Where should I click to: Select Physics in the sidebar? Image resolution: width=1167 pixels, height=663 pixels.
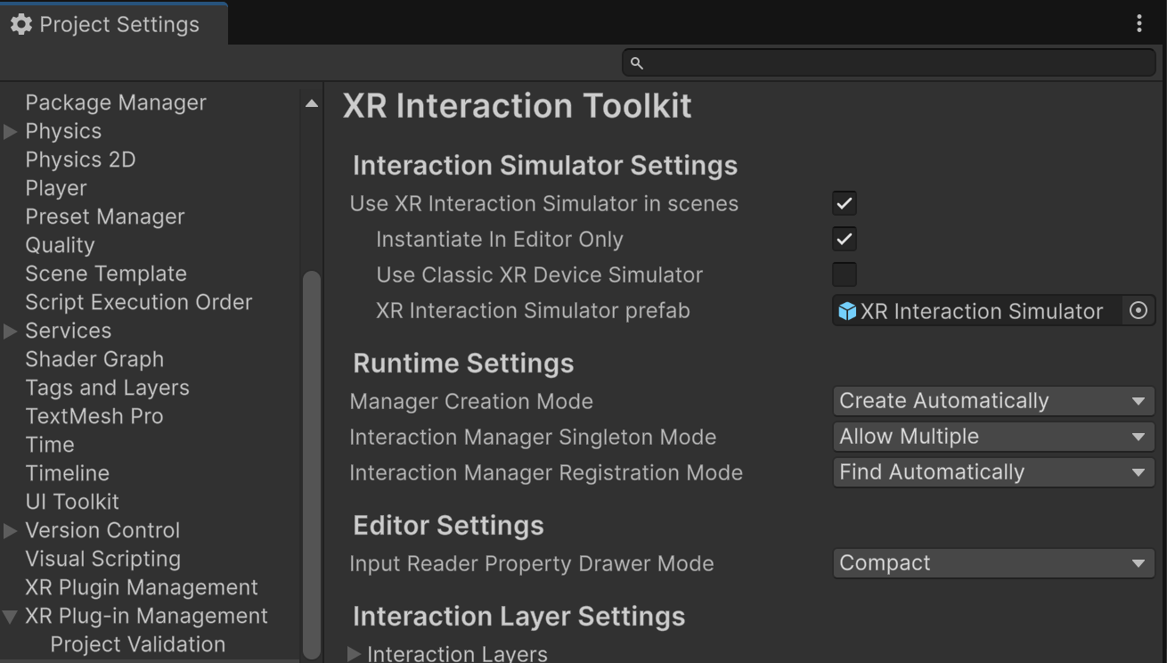(63, 131)
